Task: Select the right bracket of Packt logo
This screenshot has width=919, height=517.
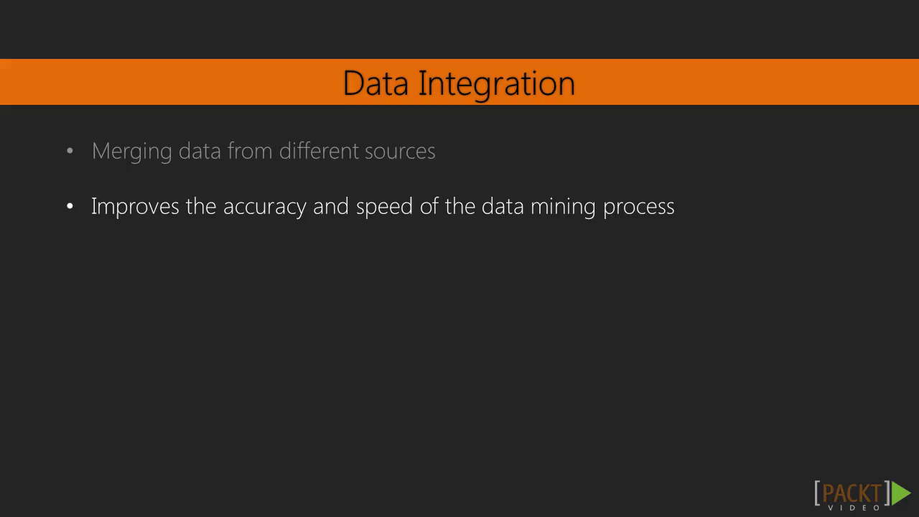Action: (887, 494)
